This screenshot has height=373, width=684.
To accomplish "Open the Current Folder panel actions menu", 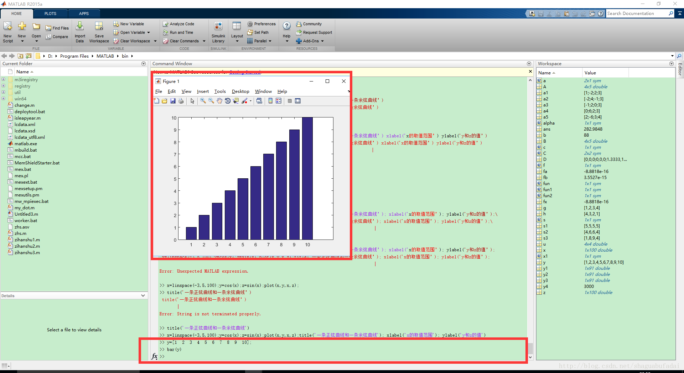I will [x=144, y=64].
